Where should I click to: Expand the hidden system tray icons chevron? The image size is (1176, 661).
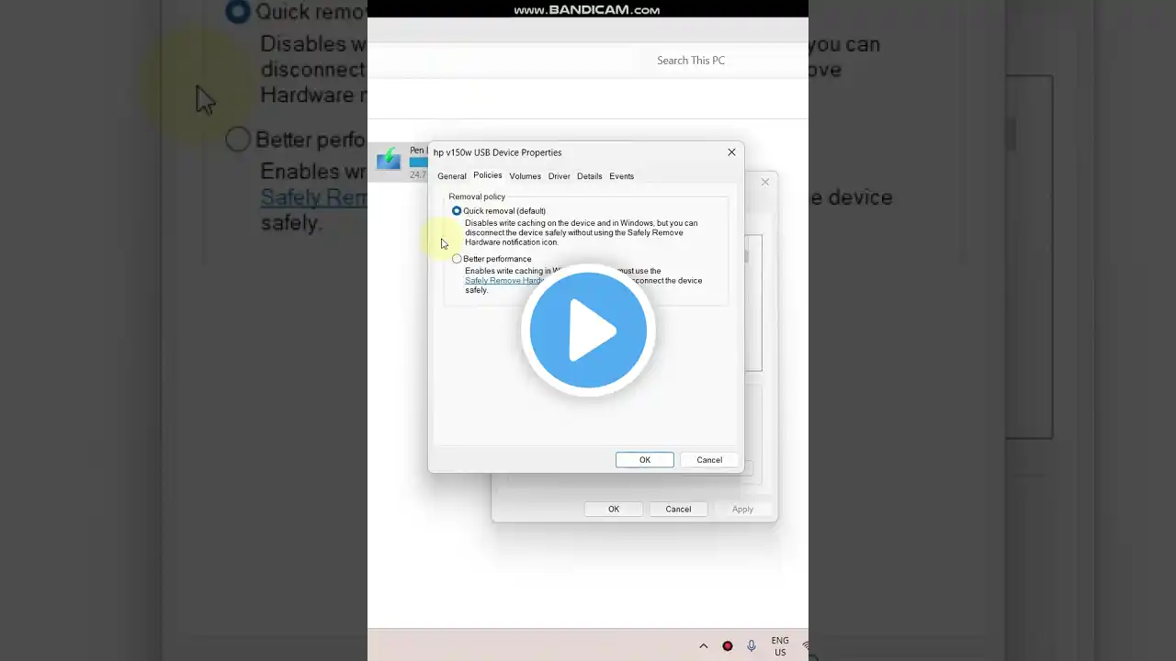(x=704, y=646)
